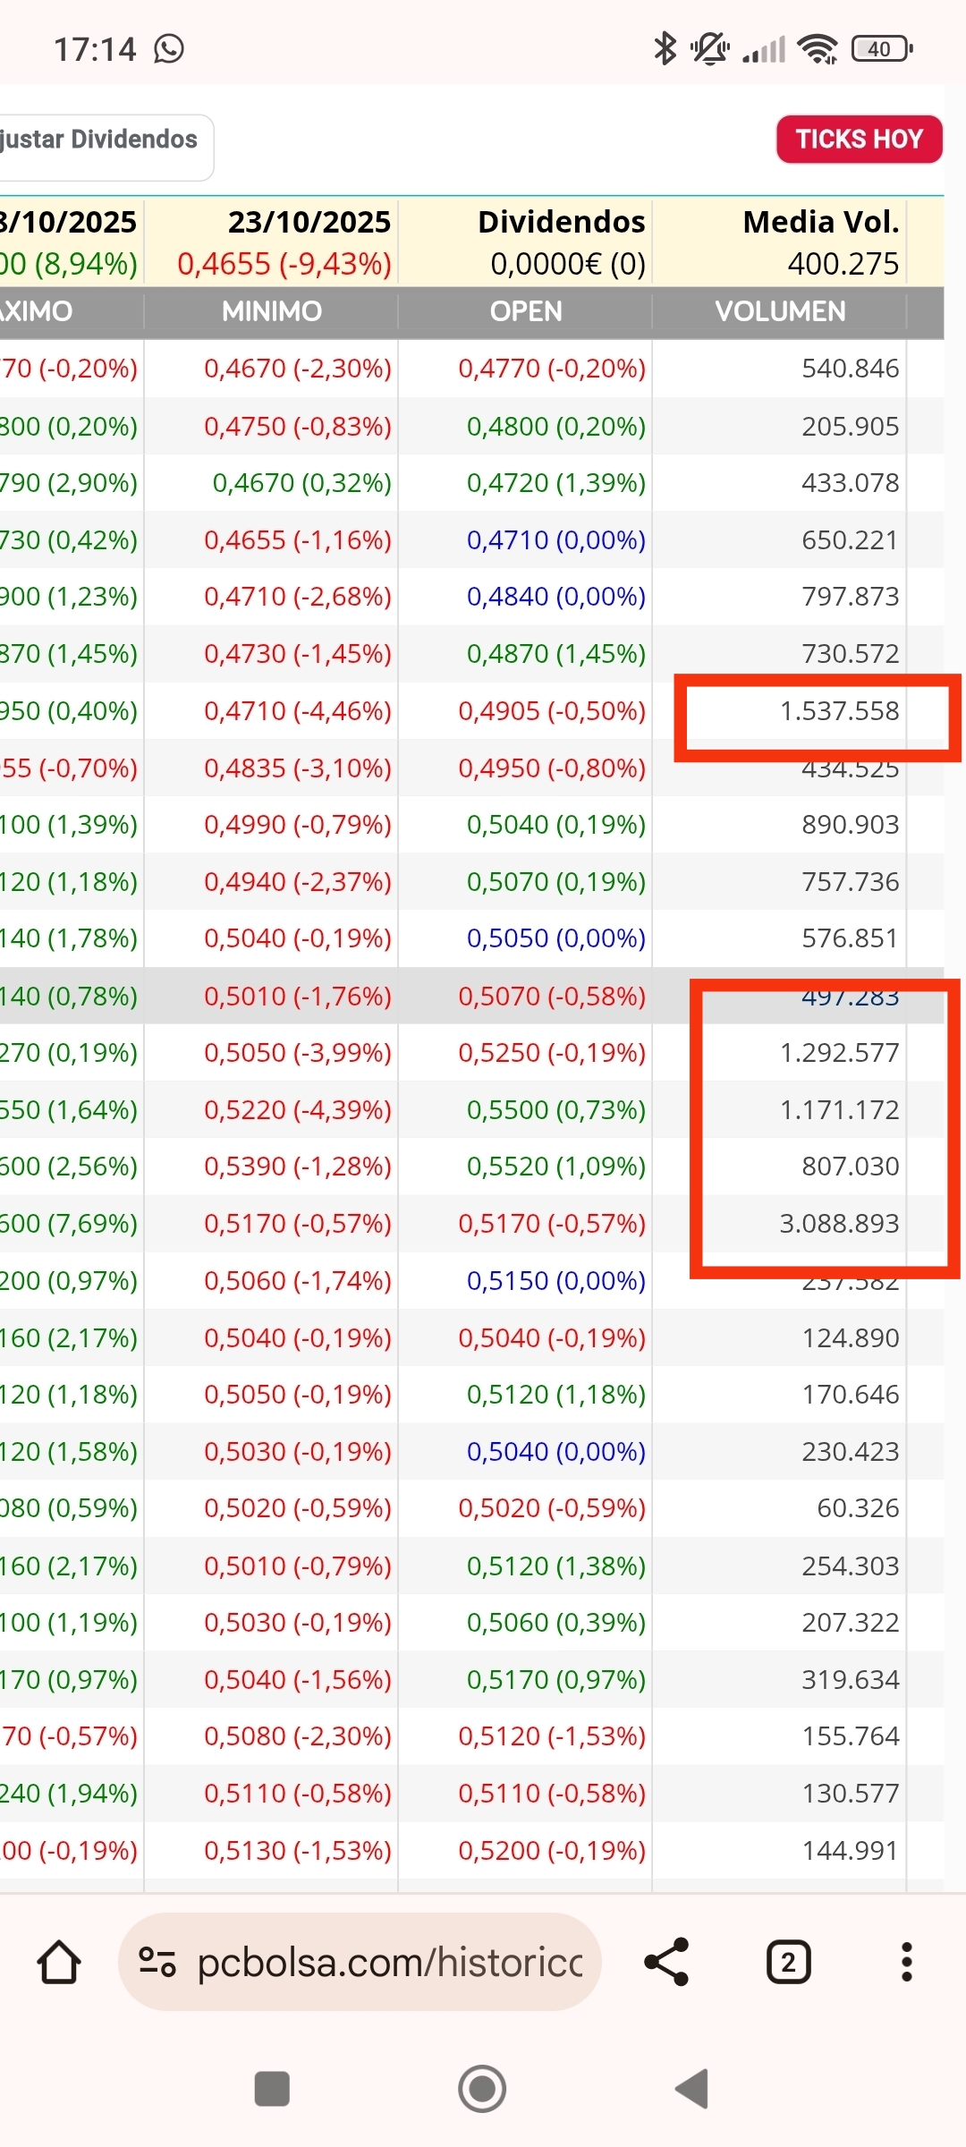Click the TICKS HOY button
The width and height of the screenshot is (966, 2147).
pyautogui.click(x=860, y=140)
